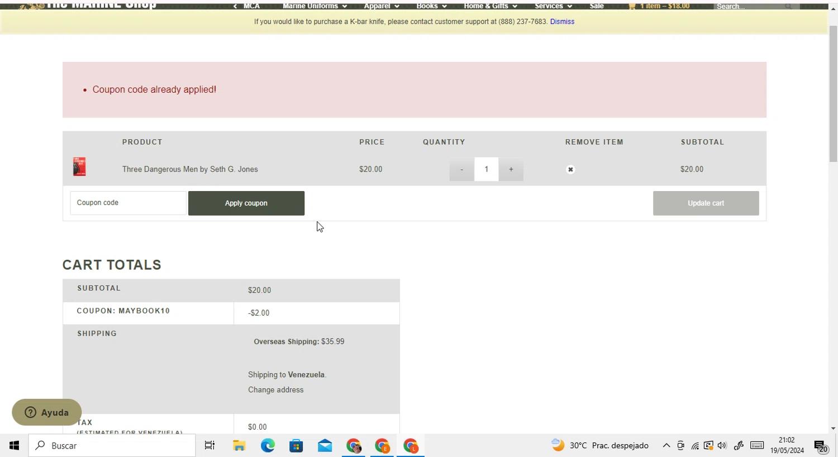The image size is (838, 457).
Task: Increase quantity with the plus button
Action: pos(511,169)
